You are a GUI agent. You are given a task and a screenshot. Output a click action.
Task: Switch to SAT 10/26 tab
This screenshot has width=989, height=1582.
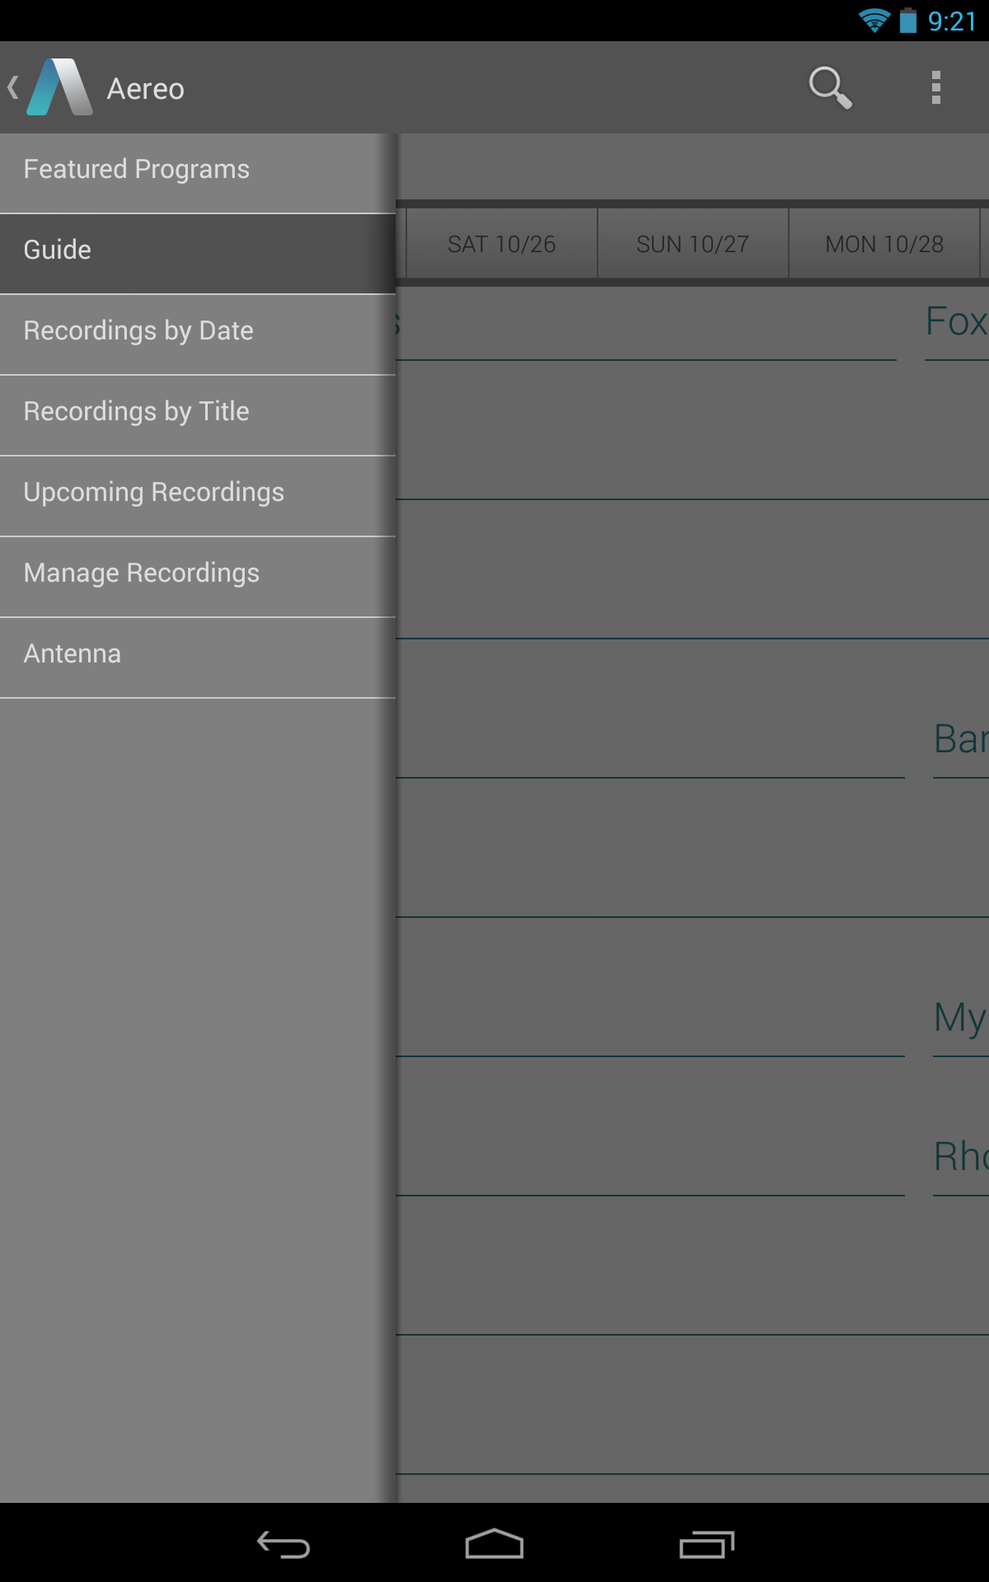[500, 243]
